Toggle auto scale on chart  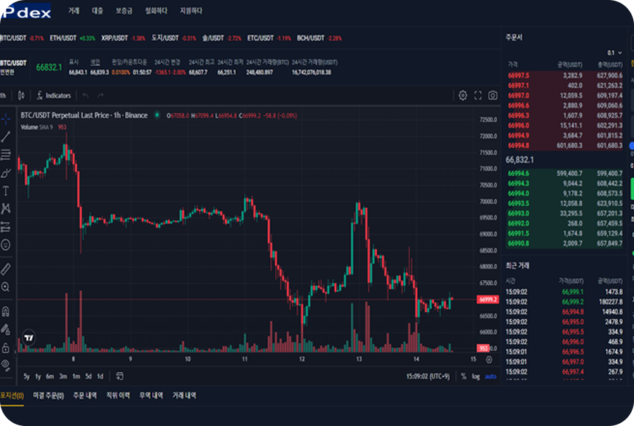[x=490, y=377]
